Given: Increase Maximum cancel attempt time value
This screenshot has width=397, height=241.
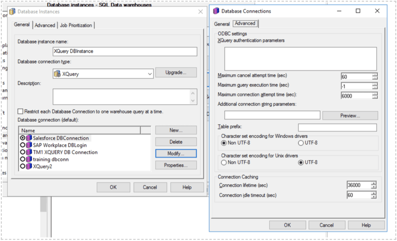Looking at the screenshot, I should 375,75.
